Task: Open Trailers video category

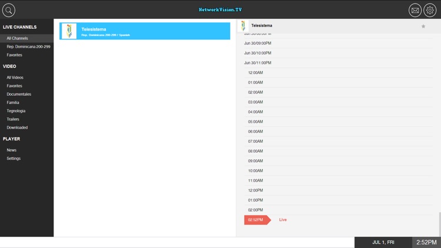Action: (13, 119)
